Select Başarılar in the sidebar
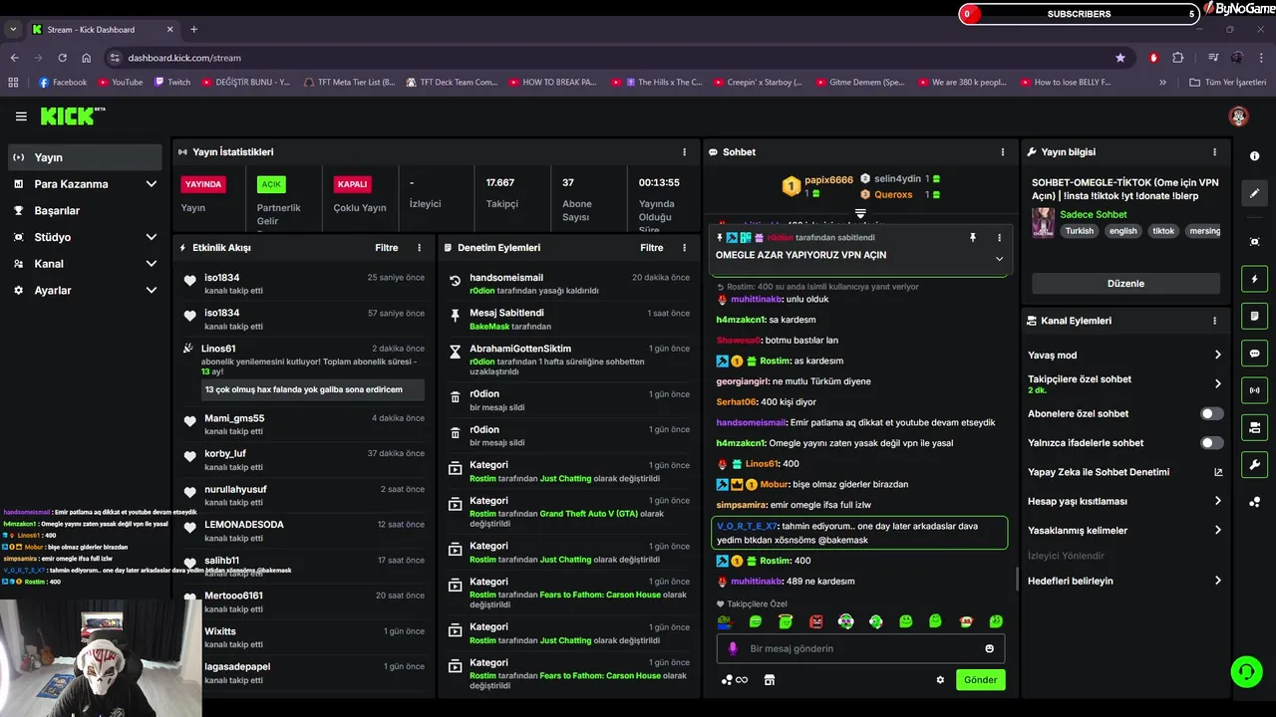 [x=85, y=211]
